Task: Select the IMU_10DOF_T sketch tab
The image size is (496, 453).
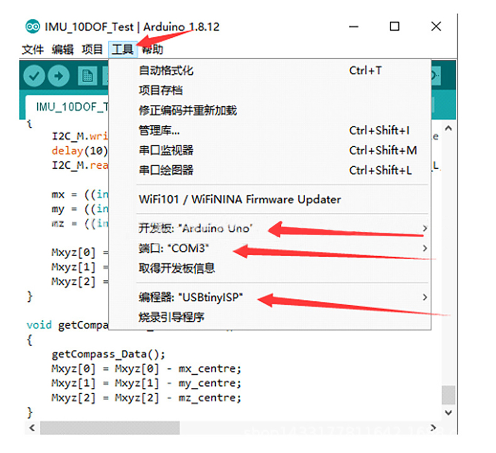Action: click(x=67, y=107)
